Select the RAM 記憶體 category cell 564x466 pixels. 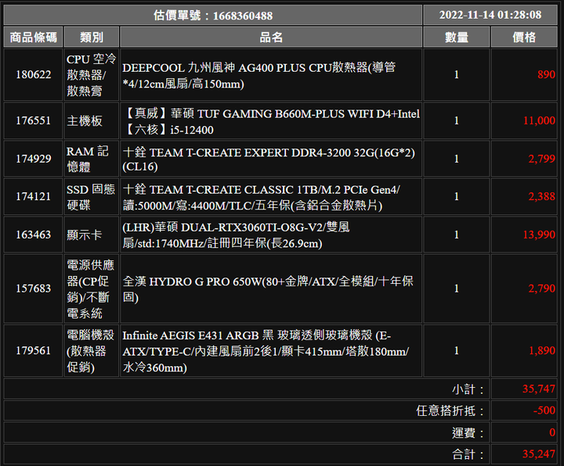pos(92,159)
